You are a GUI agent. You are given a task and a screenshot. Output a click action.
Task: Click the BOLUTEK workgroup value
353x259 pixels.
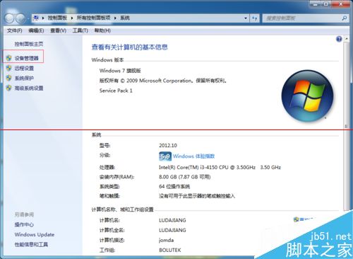point(170,250)
